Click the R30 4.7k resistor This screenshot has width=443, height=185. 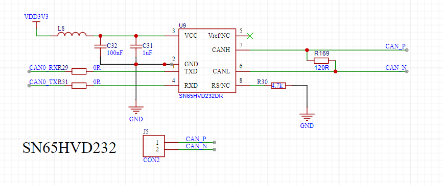coord(278,86)
